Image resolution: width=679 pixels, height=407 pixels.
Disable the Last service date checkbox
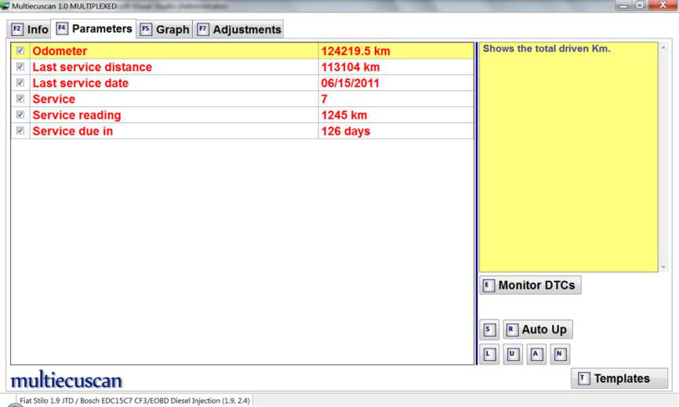point(20,84)
